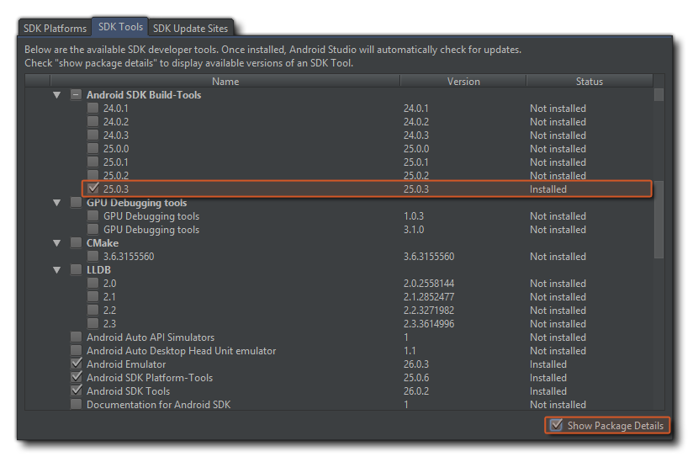Collapse the CMake tree group
The height and width of the screenshot is (457, 693).
point(57,243)
